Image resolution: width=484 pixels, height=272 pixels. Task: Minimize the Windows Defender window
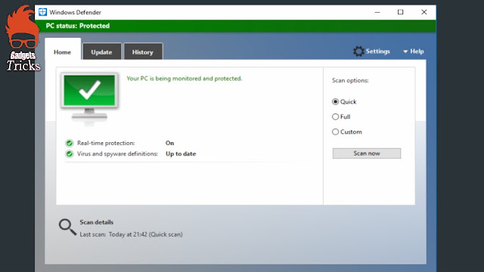pos(377,12)
